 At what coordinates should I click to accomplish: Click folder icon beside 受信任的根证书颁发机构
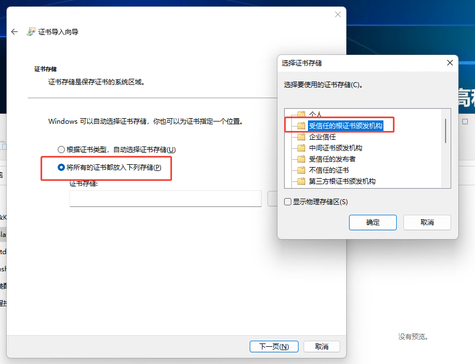coord(301,125)
